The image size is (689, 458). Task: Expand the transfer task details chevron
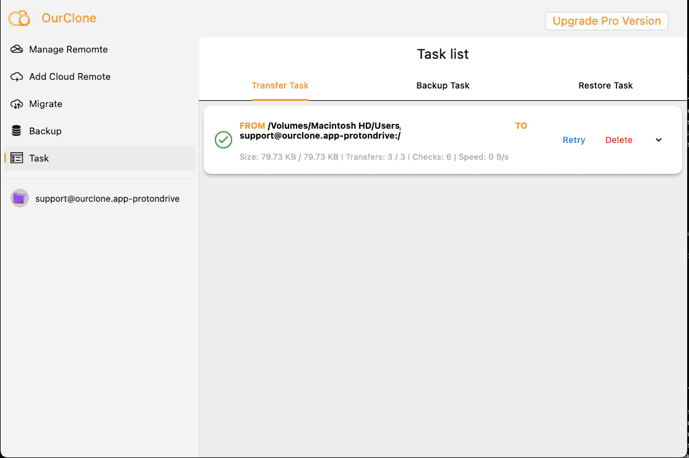[658, 140]
